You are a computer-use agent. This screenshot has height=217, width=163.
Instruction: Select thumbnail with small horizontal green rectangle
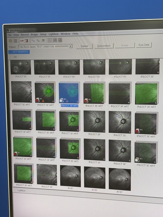click(22, 120)
